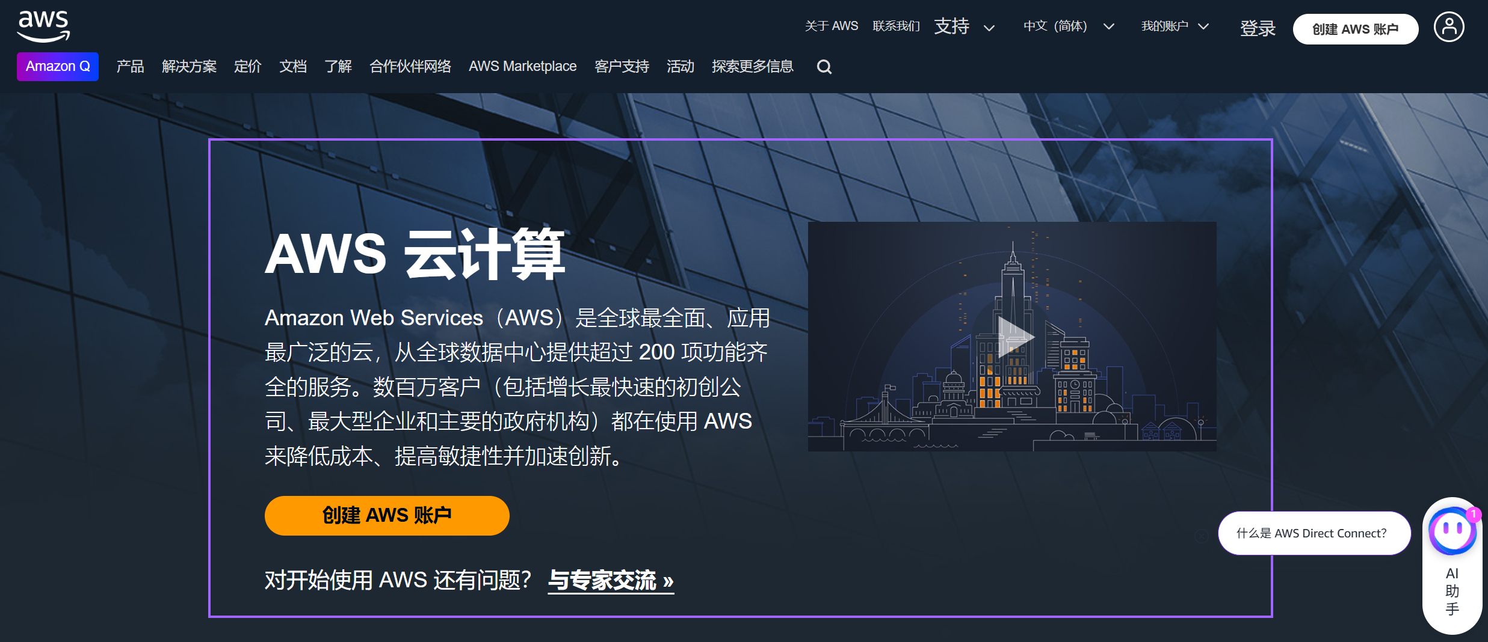Play the AWS city skyline video

coord(1012,337)
